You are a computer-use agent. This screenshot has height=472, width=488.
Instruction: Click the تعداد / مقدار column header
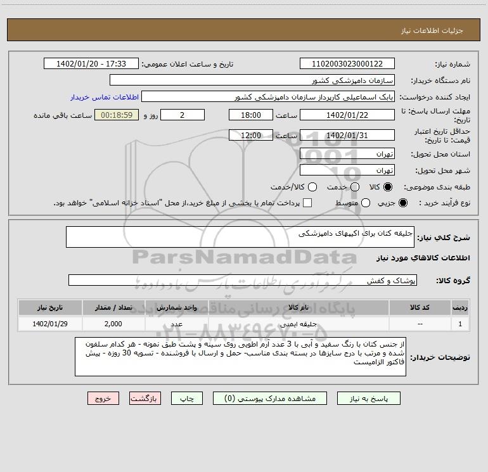click(113, 307)
